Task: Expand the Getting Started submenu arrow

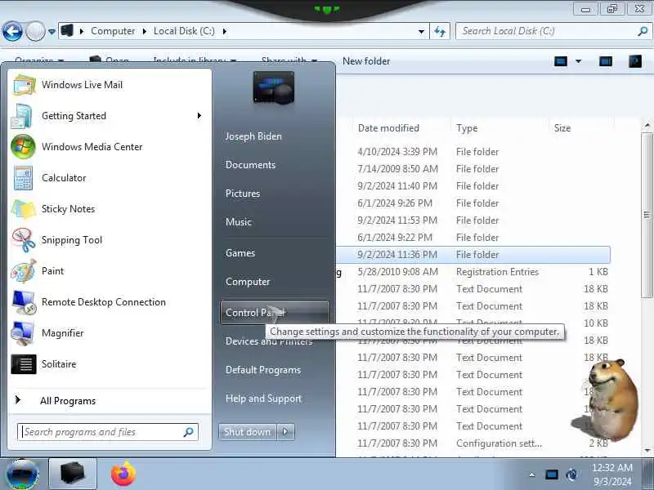Action: 199,116
